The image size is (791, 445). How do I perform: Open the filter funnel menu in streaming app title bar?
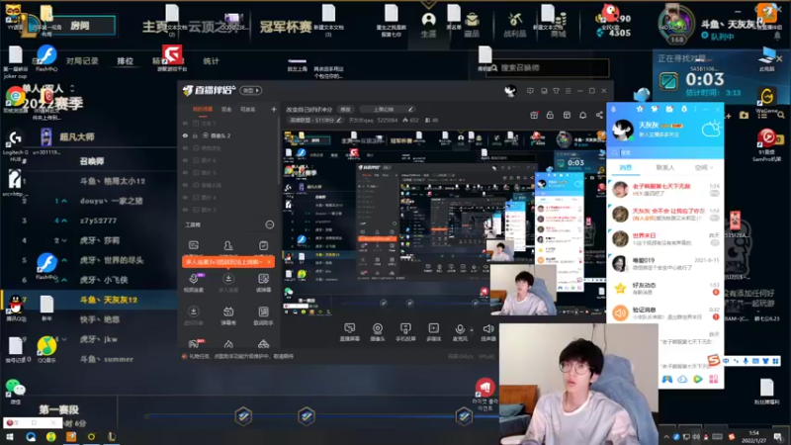[556, 91]
